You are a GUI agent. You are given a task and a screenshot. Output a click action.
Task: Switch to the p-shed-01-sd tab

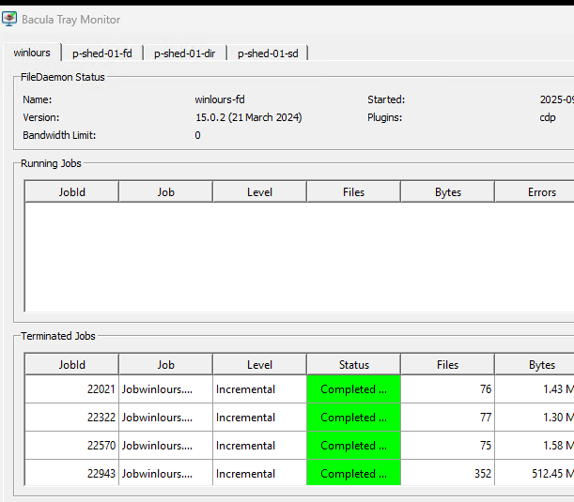268,53
